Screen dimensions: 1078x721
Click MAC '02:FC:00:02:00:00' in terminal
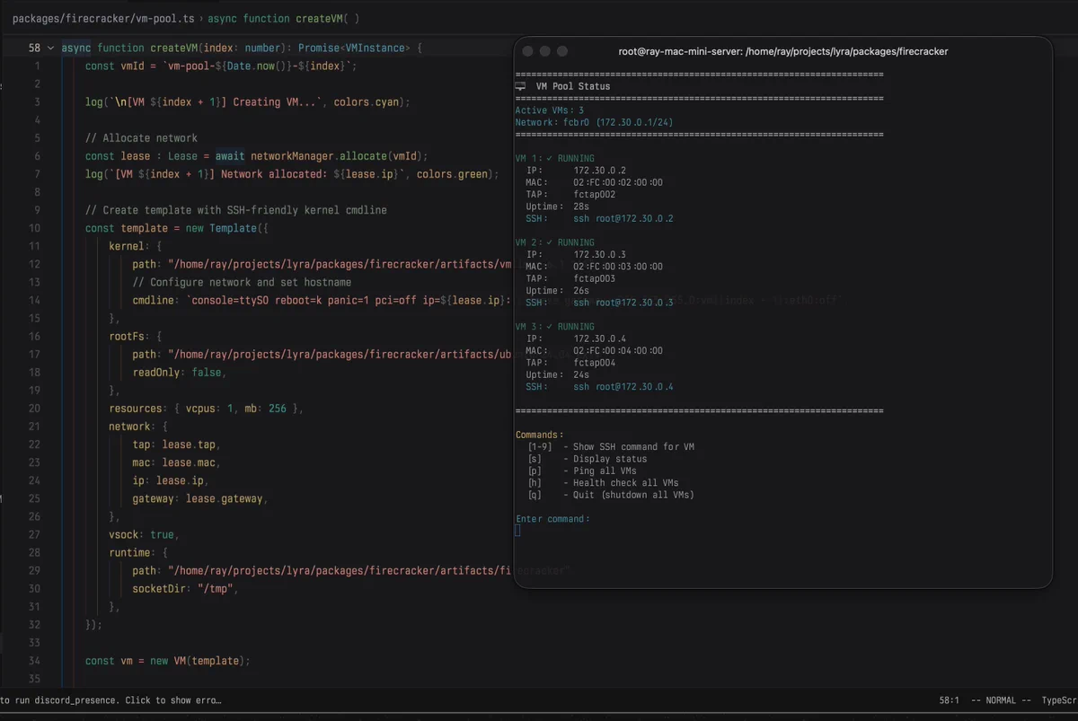tap(618, 183)
